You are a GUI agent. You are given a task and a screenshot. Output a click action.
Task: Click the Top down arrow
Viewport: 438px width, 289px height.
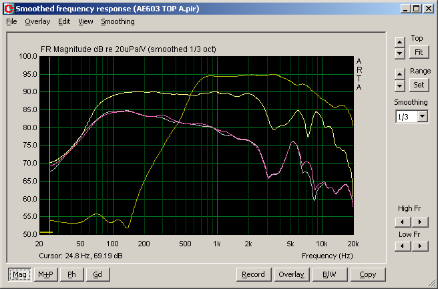point(400,53)
